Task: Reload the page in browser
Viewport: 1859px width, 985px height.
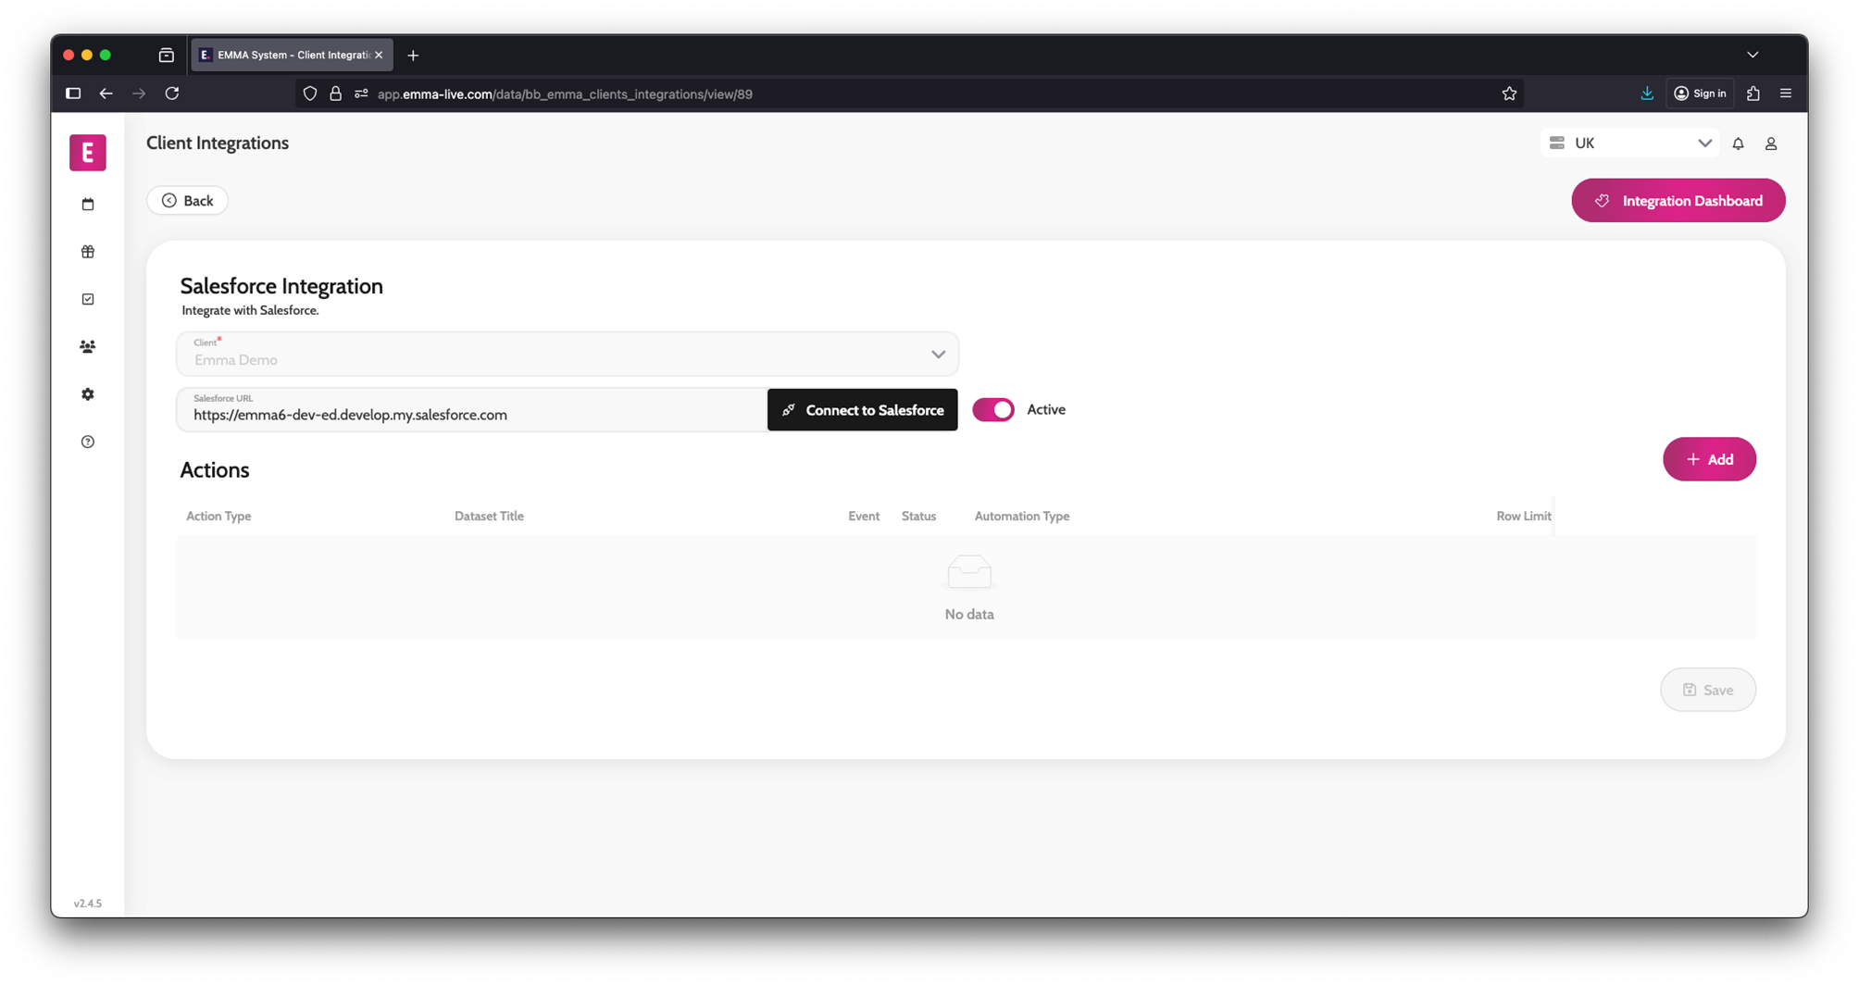Action: coord(172,94)
